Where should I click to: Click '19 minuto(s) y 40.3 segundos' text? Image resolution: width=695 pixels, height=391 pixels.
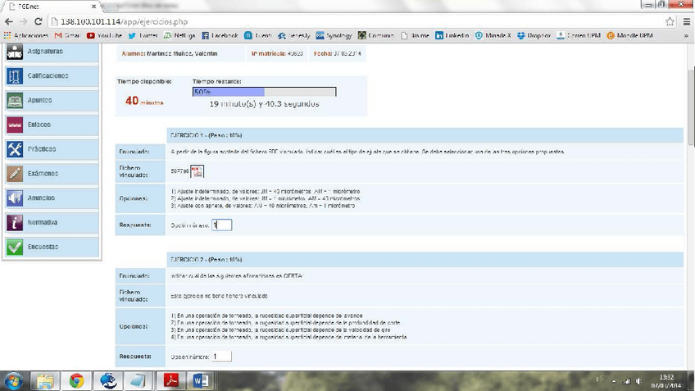[264, 104]
